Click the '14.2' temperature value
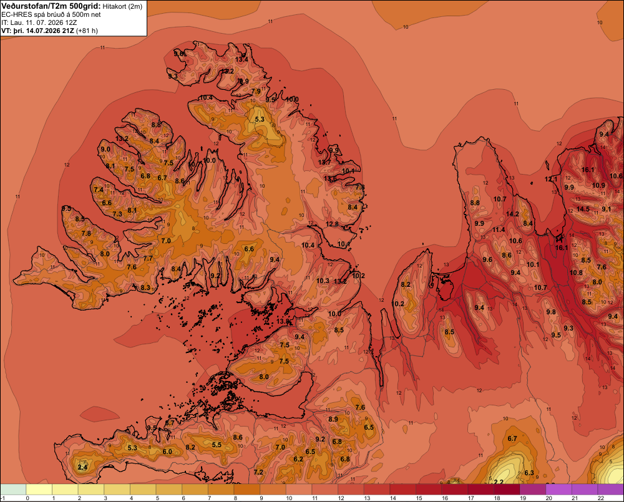624x502 pixels. pyautogui.click(x=512, y=214)
